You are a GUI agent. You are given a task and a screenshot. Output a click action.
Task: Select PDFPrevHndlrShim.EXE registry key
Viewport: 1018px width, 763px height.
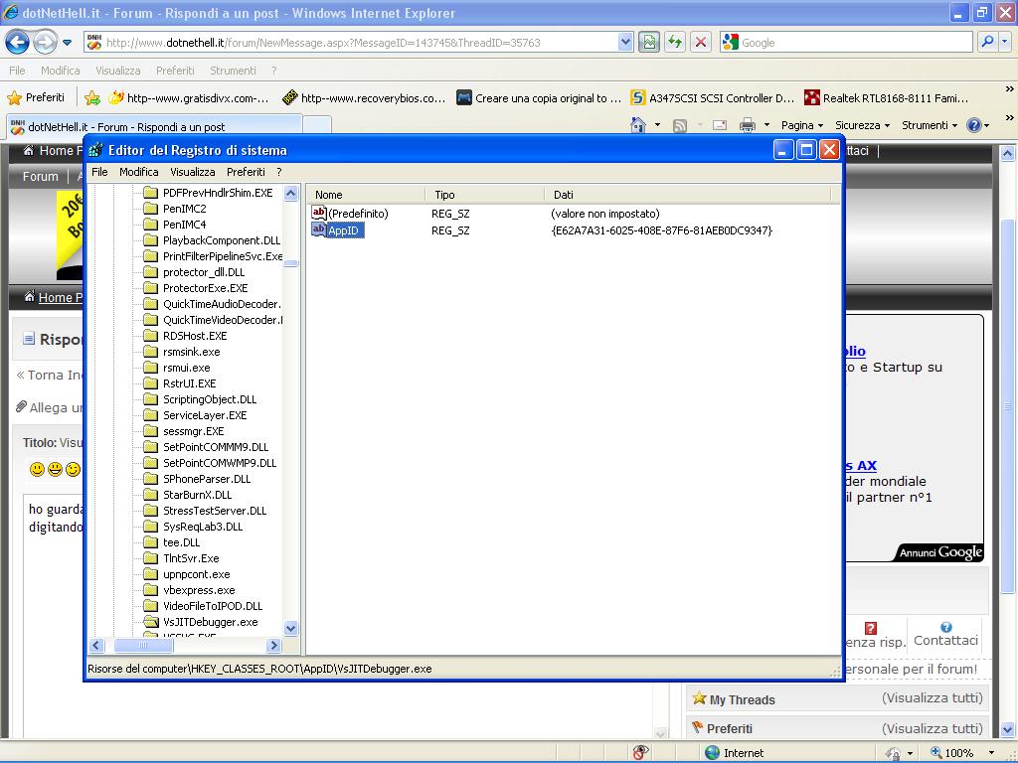[x=218, y=193]
